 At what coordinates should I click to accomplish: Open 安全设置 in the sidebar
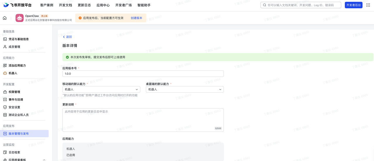coord(14,107)
